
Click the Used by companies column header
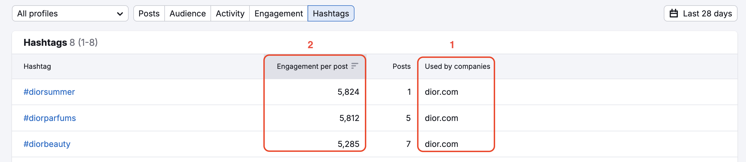(457, 66)
